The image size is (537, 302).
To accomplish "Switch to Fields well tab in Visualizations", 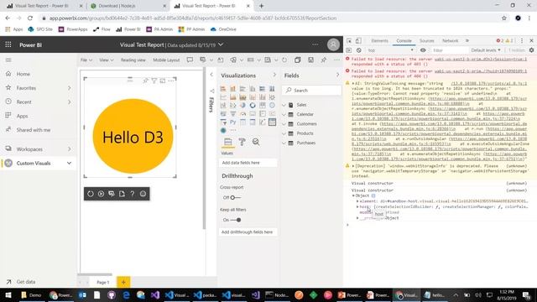I will [x=227, y=142].
